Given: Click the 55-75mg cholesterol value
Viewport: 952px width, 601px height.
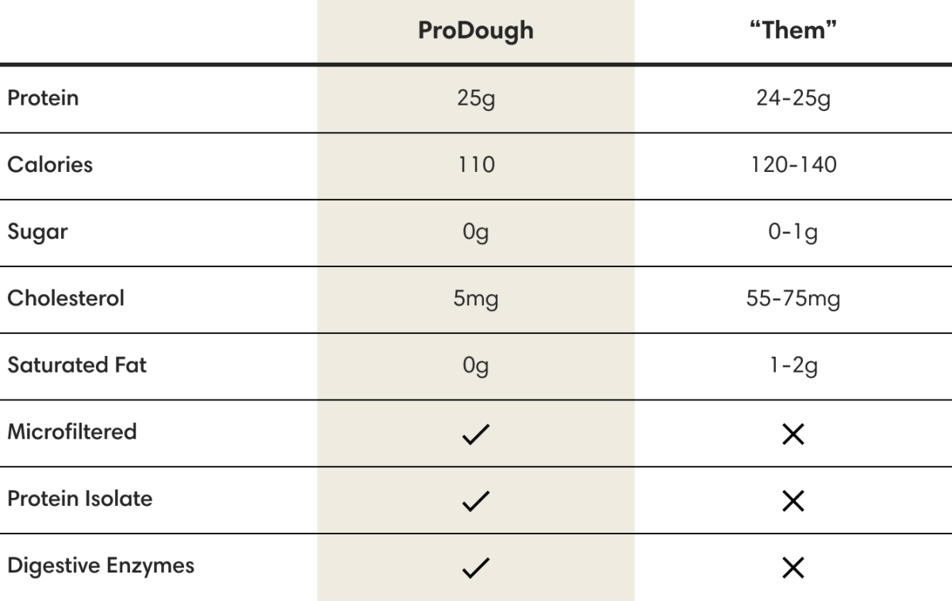Looking at the screenshot, I should tap(793, 300).
